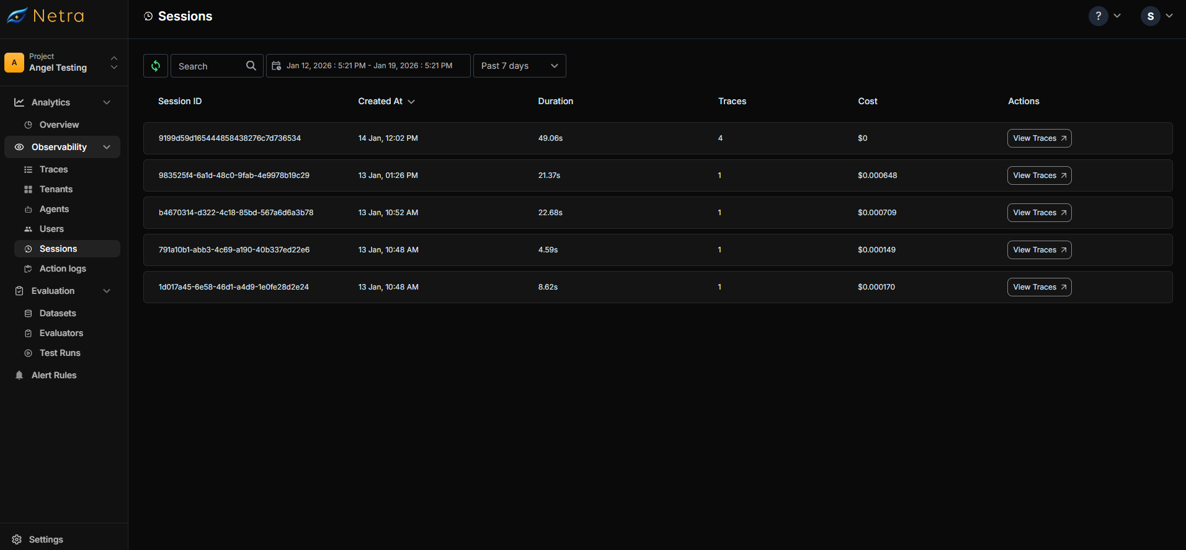This screenshot has height=550, width=1186.
Task: Sort by Created At column
Action: [x=386, y=101]
